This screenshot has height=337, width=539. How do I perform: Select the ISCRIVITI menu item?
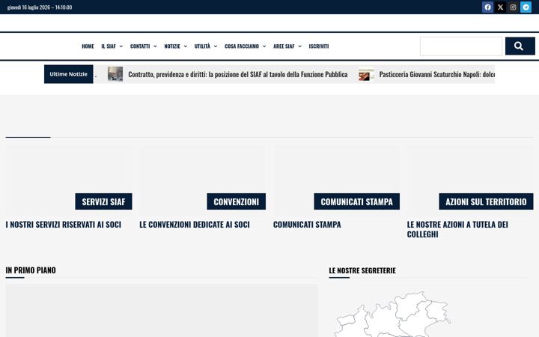(319, 46)
